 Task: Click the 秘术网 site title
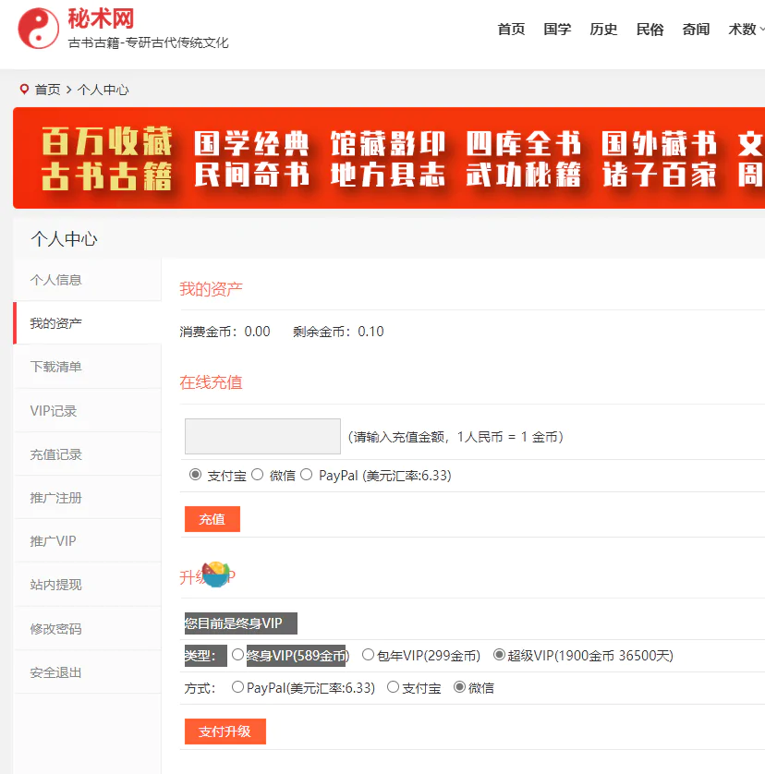(102, 18)
